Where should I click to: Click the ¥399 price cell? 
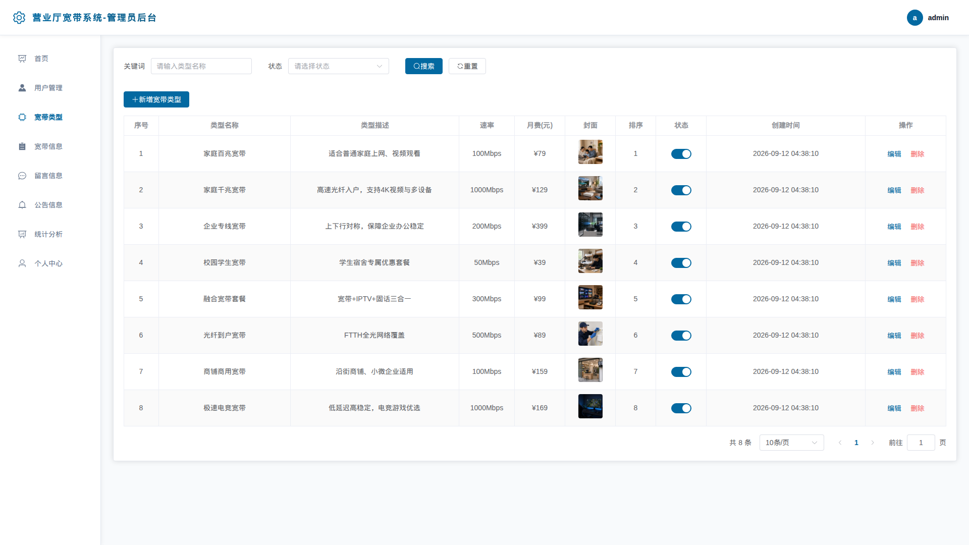[540, 226]
